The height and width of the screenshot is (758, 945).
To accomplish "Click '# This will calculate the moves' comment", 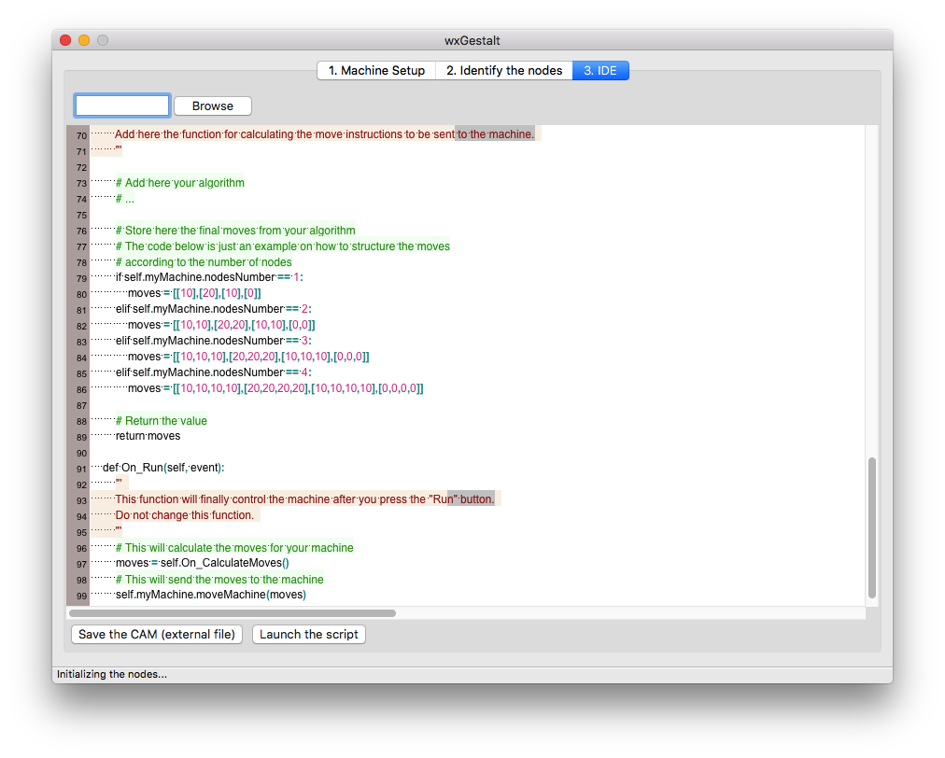I will (234, 548).
